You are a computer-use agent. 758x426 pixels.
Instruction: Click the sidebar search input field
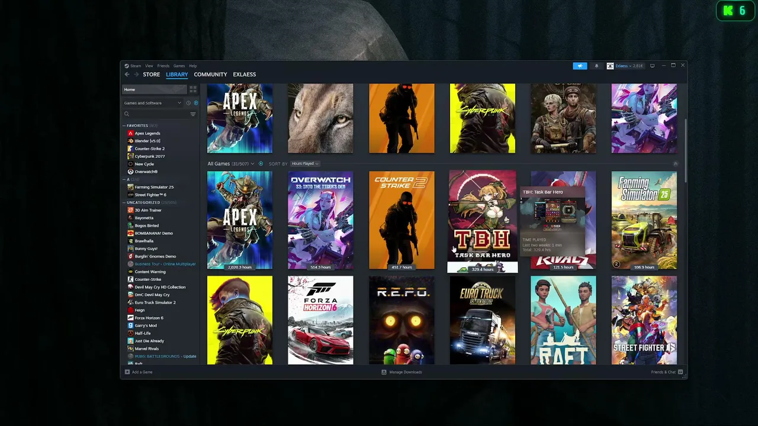(159, 114)
